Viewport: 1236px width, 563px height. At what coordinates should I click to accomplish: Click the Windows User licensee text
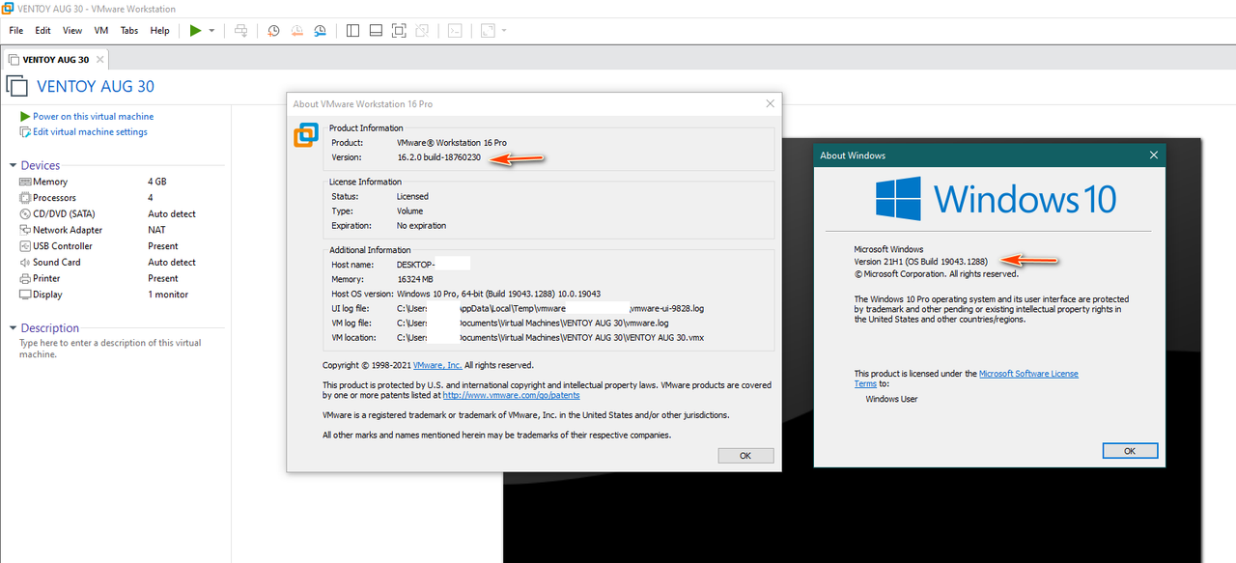[892, 398]
